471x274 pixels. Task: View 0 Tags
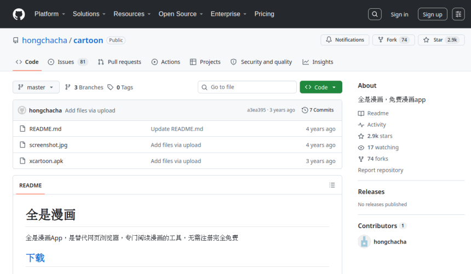tap(120, 87)
